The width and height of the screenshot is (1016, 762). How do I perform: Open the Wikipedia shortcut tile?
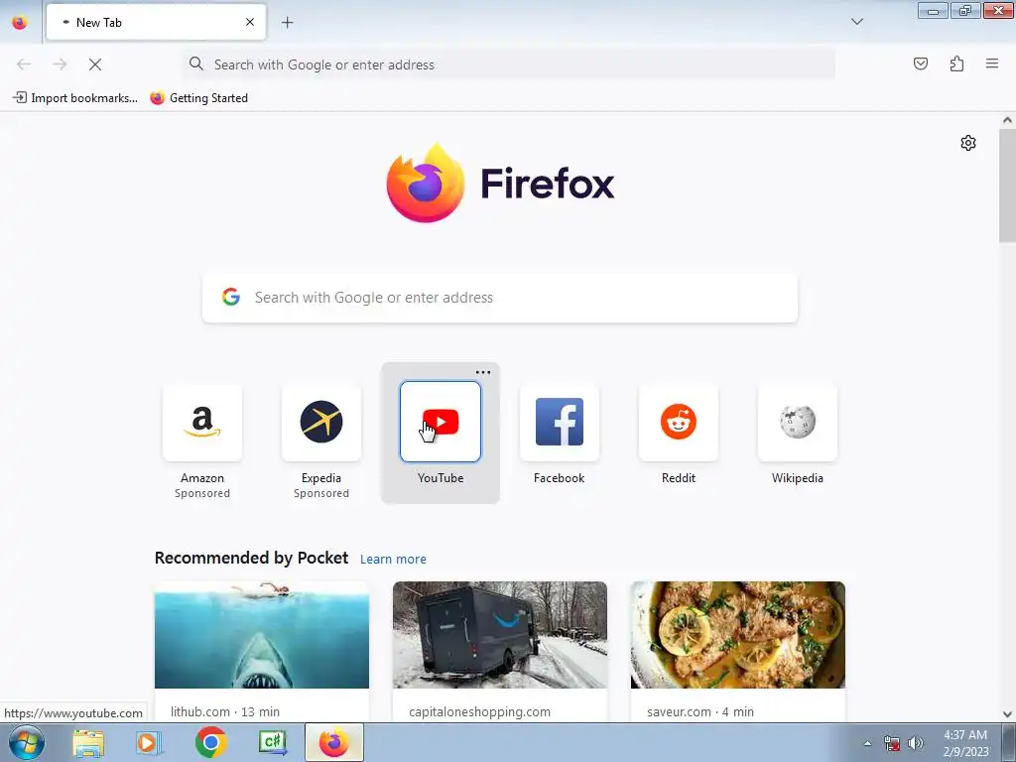798,422
